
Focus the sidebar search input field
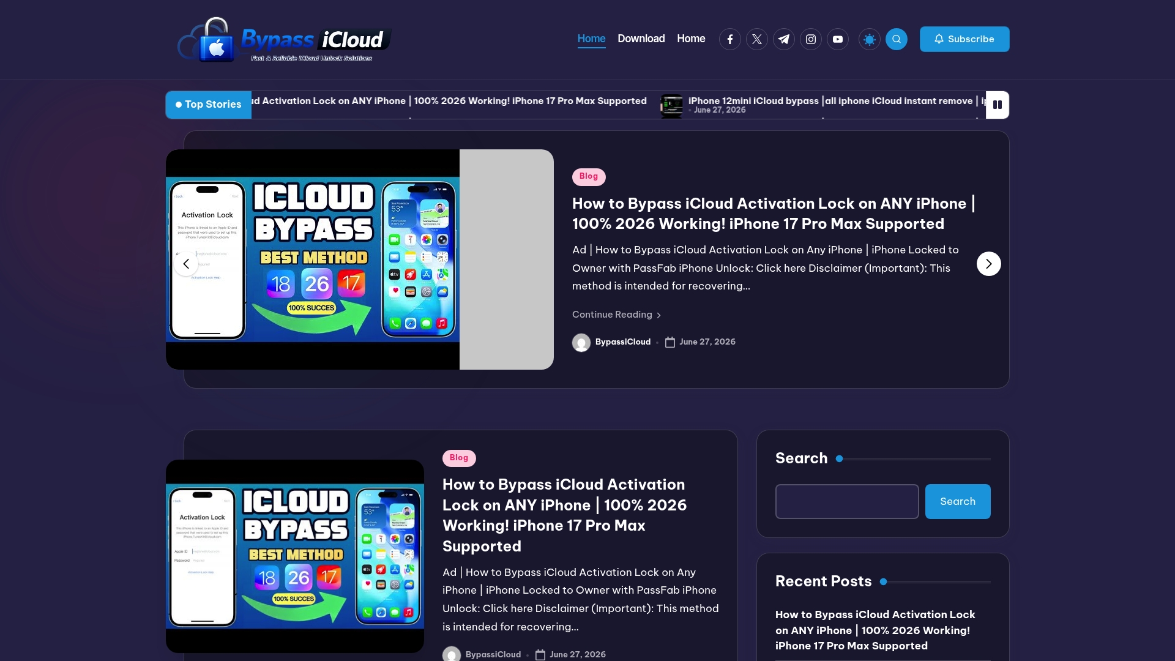847,501
